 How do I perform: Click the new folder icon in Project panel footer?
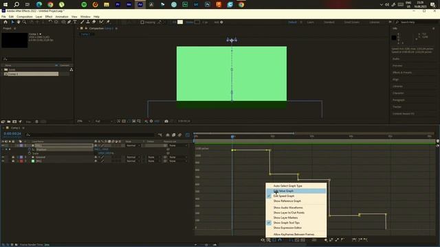(9, 121)
